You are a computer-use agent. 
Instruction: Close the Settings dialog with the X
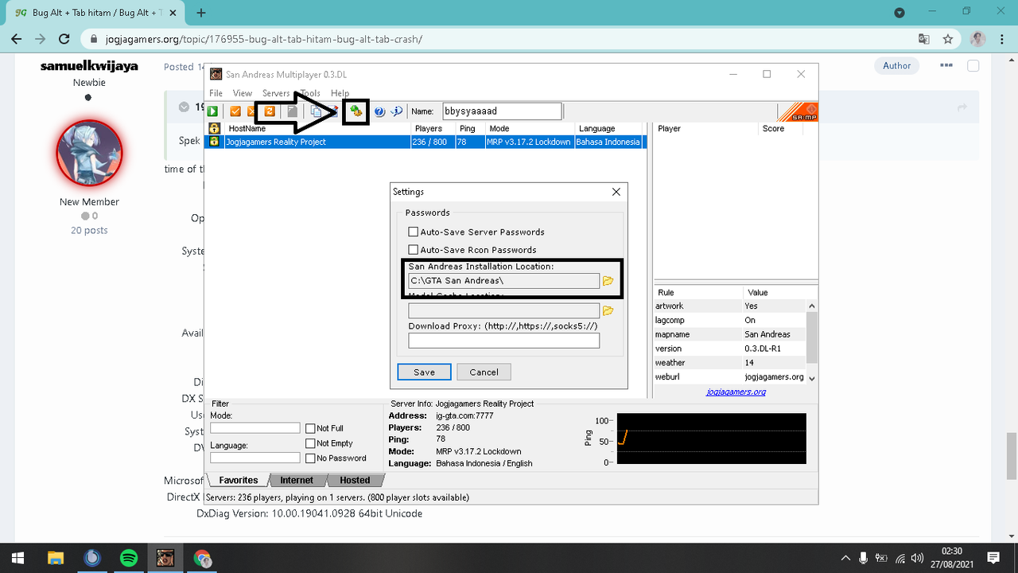(x=616, y=192)
